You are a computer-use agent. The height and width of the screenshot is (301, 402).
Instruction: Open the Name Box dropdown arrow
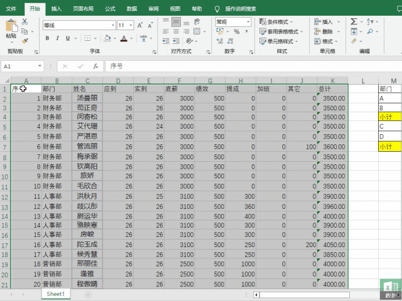tap(40, 66)
